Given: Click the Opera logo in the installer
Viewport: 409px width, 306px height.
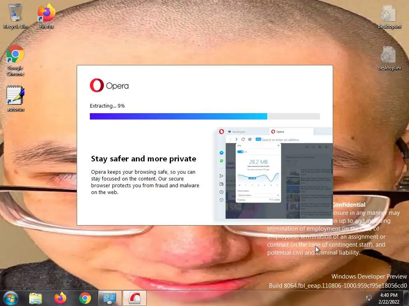Looking at the screenshot, I should point(109,85).
